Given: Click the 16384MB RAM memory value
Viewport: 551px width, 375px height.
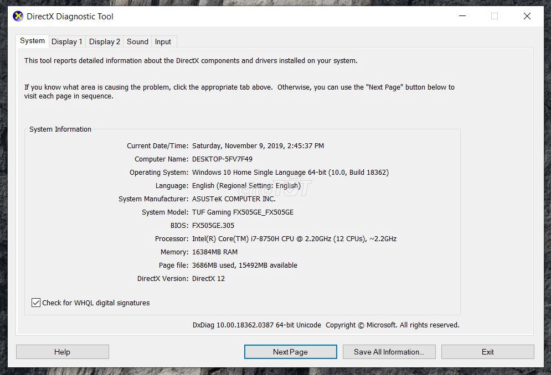Looking at the screenshot, I should (x=215, y=252).
